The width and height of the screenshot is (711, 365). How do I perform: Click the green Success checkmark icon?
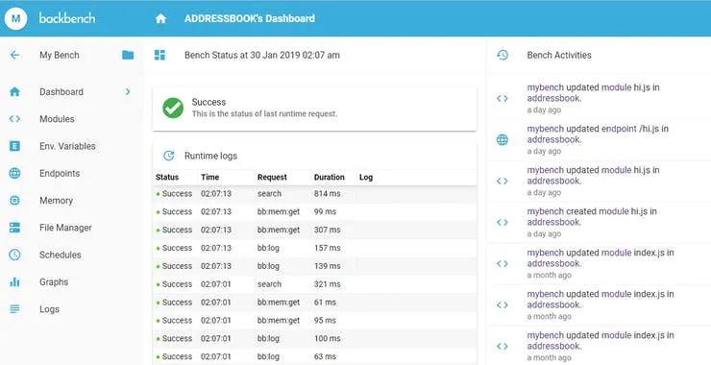point(173,108)
